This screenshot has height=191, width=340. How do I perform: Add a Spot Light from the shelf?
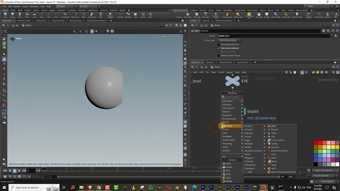pos(197,15)
